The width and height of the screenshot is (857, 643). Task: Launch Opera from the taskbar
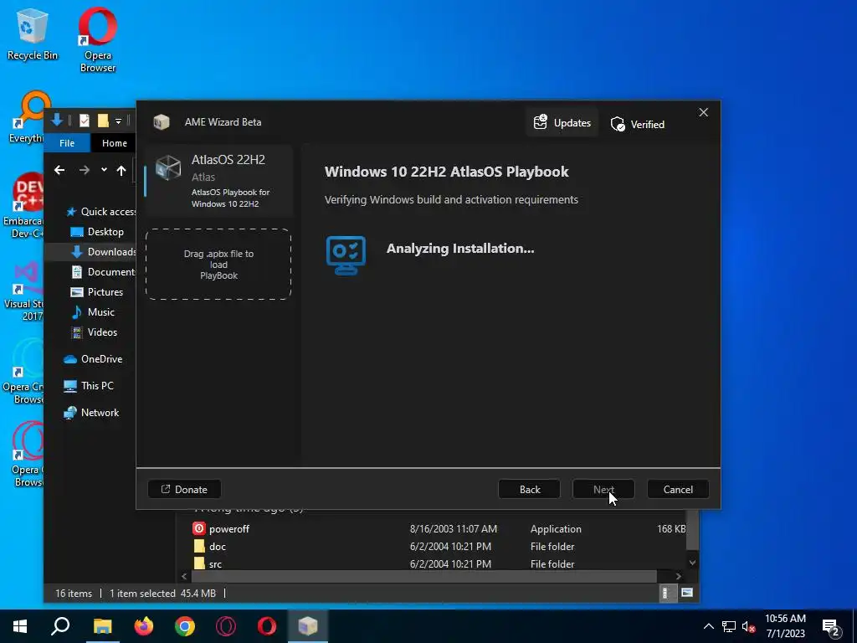tap(267, 626)
